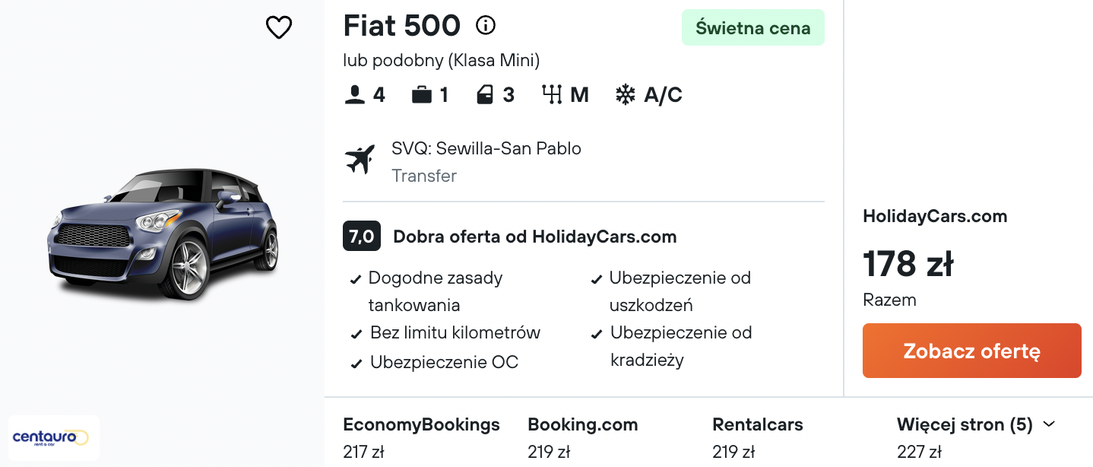Click the luggage suitcase icon
Image resolution: width=1093 pixels, height=467 pixels.
click(421, 95)
